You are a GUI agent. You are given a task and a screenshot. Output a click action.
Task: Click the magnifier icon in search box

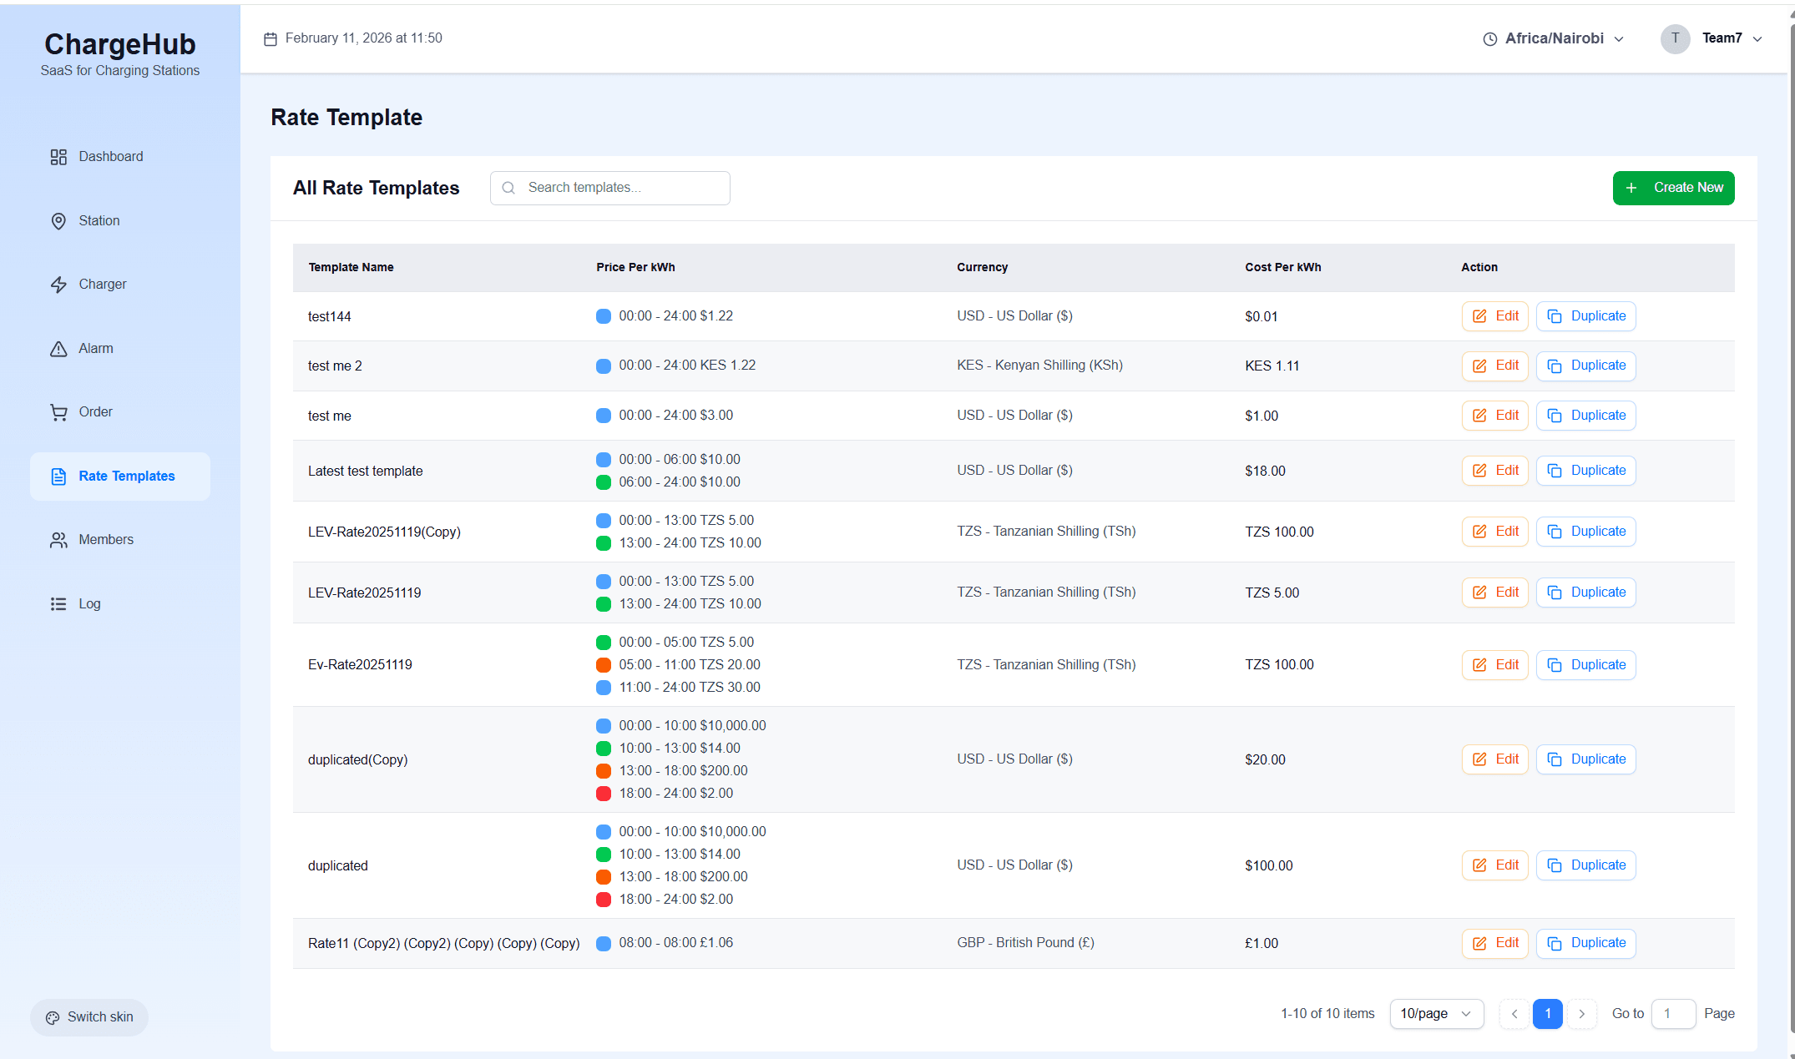(x=508, y=188)
